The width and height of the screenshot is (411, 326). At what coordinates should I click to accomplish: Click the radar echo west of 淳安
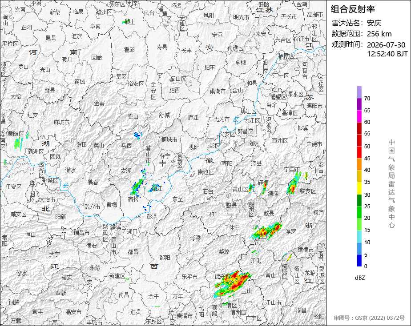(266, 231)
